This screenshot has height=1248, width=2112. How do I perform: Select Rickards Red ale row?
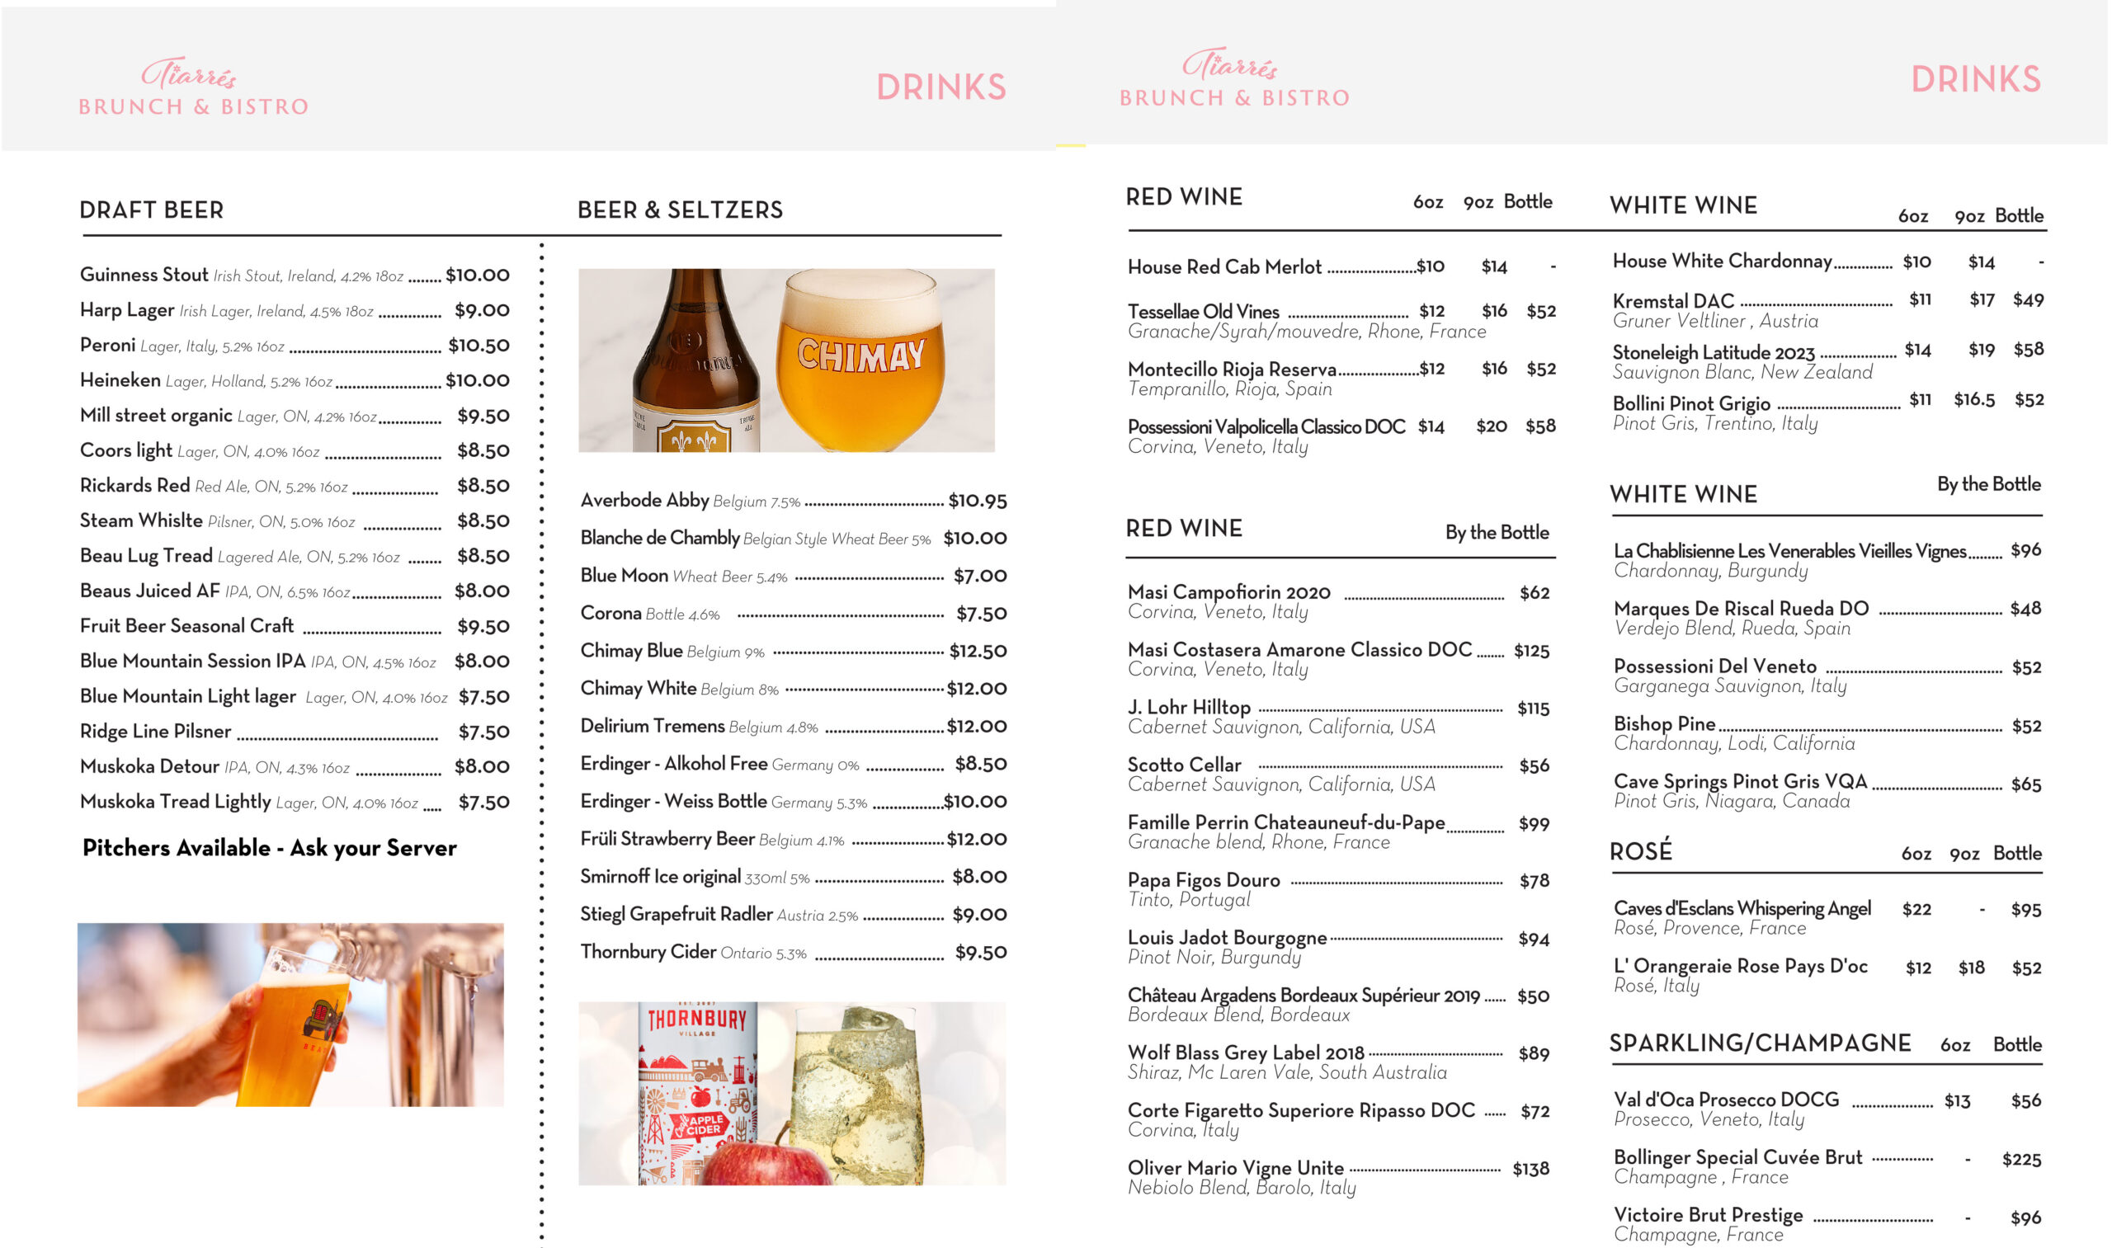tap(295, 486)
